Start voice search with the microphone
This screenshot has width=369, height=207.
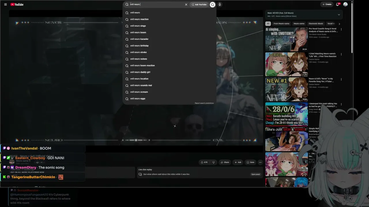pyautogui.click(x=220, y=4)
